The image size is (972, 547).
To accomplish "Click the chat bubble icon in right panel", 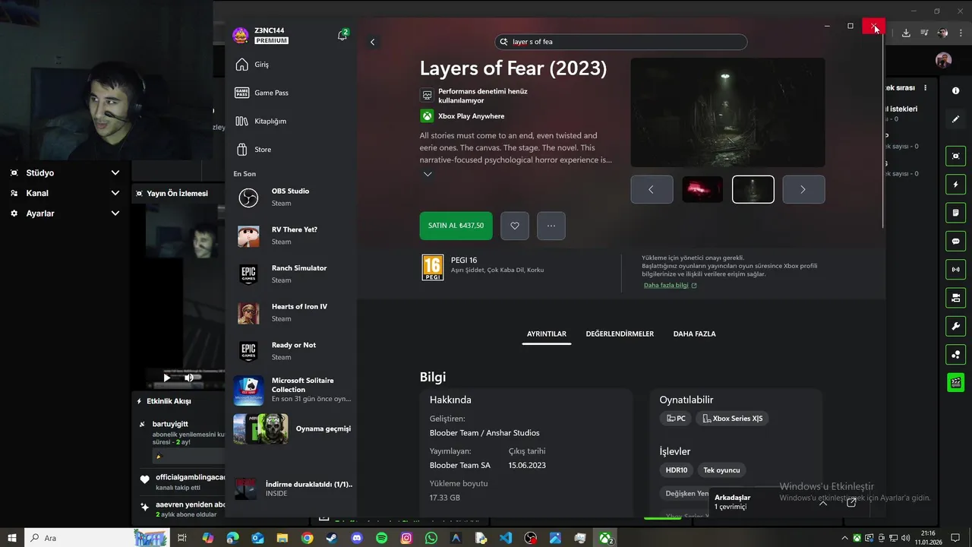I will (956, 241).
